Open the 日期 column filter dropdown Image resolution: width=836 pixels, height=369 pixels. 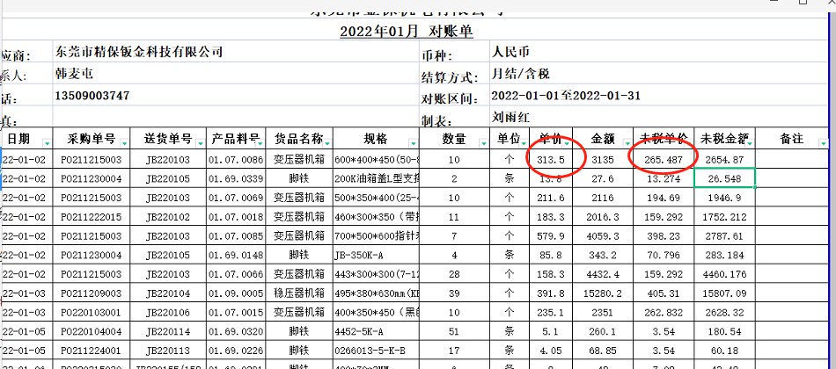47,142
